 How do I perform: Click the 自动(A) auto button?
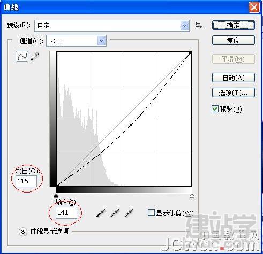(234, 78)
